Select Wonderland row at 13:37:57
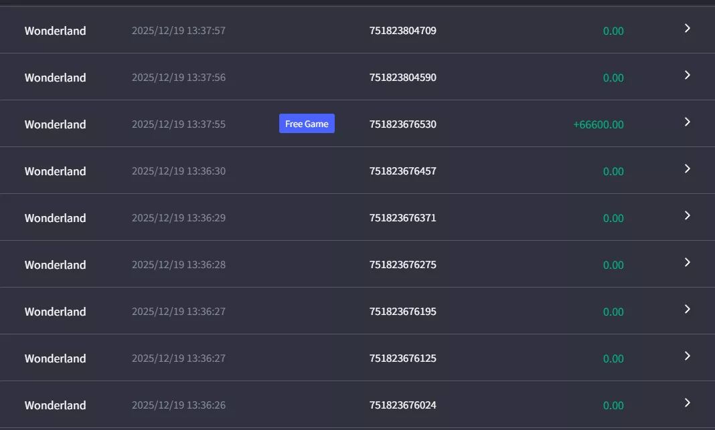The width and height of the screenshot is (715, 430). coord(357,30)
